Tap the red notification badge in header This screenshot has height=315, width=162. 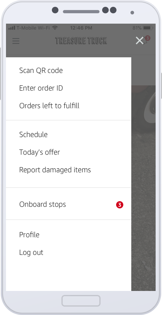(148, 38)
